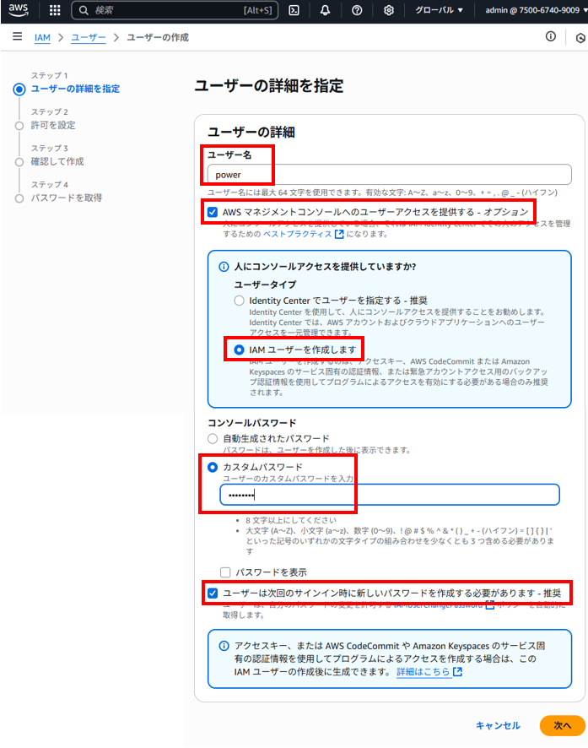The image size is (588, 748).
Task: Open the info panel icon beside breadcrumbs
Action: 550,37
